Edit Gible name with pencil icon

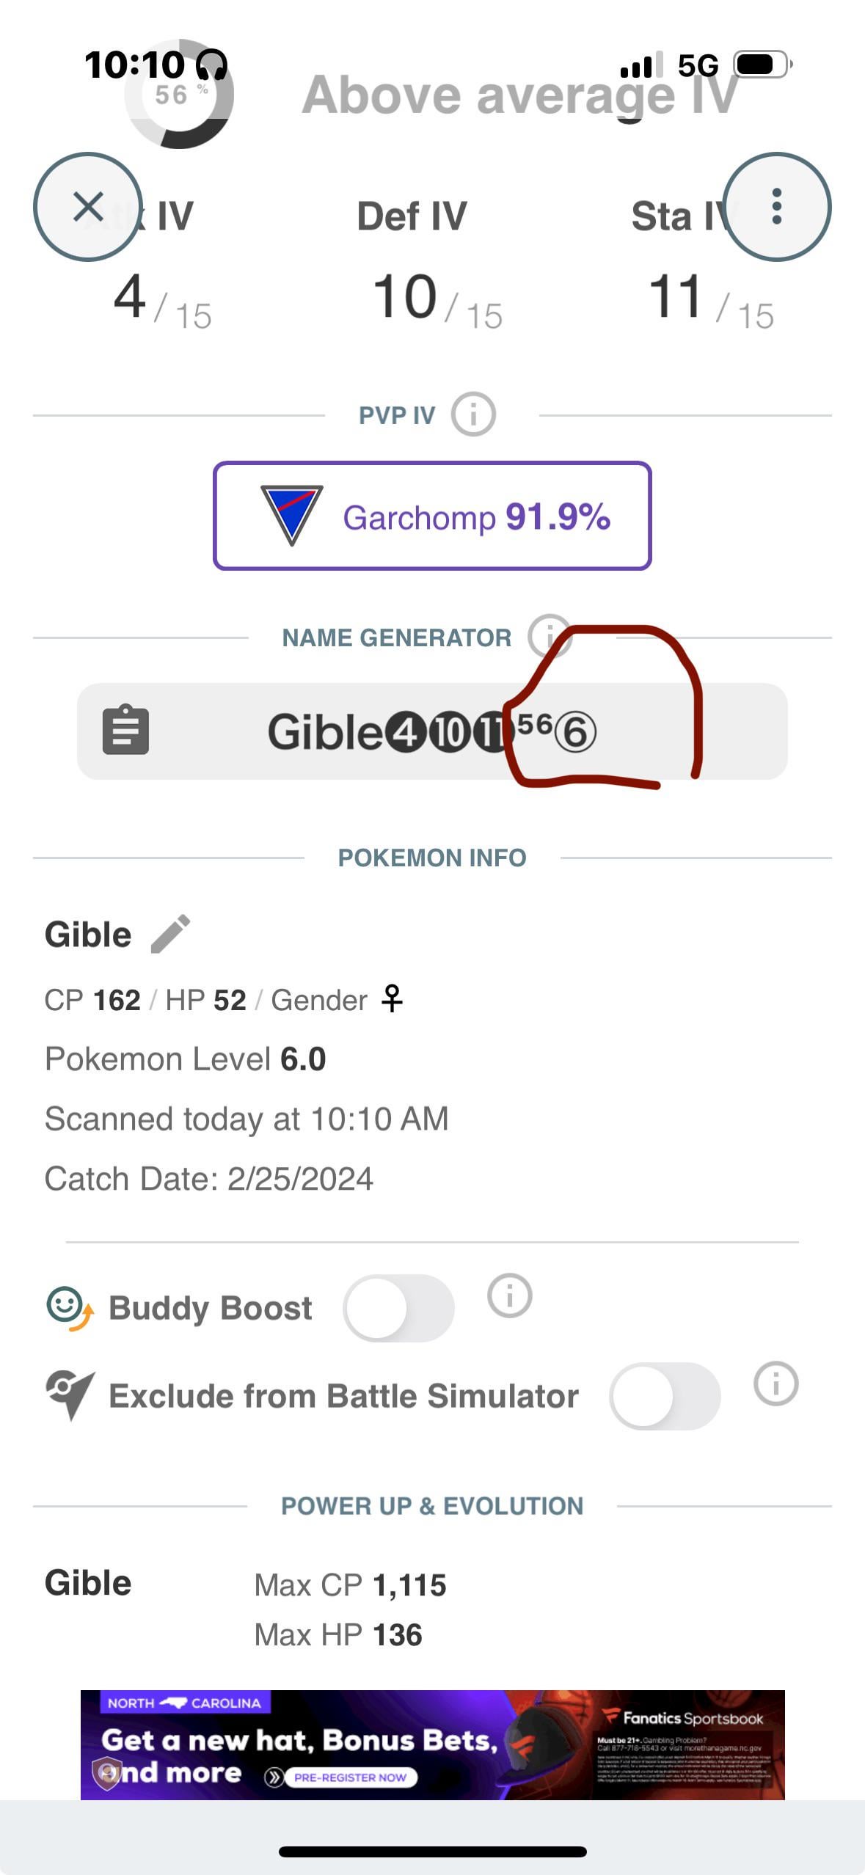[x=170, y=934]
